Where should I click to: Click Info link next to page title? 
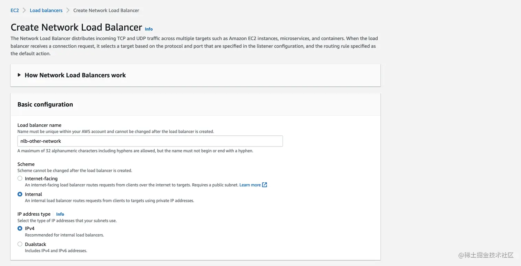[149, 29]
